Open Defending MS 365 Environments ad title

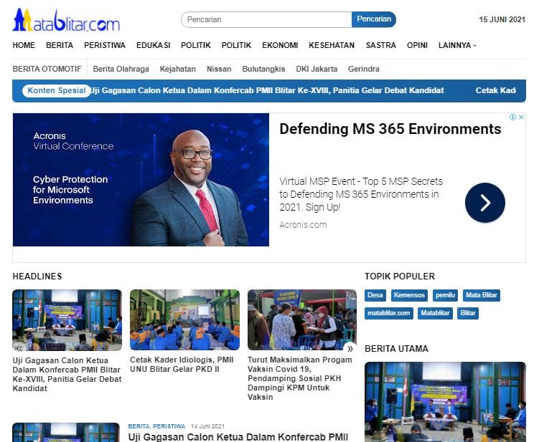coord(390,130)
